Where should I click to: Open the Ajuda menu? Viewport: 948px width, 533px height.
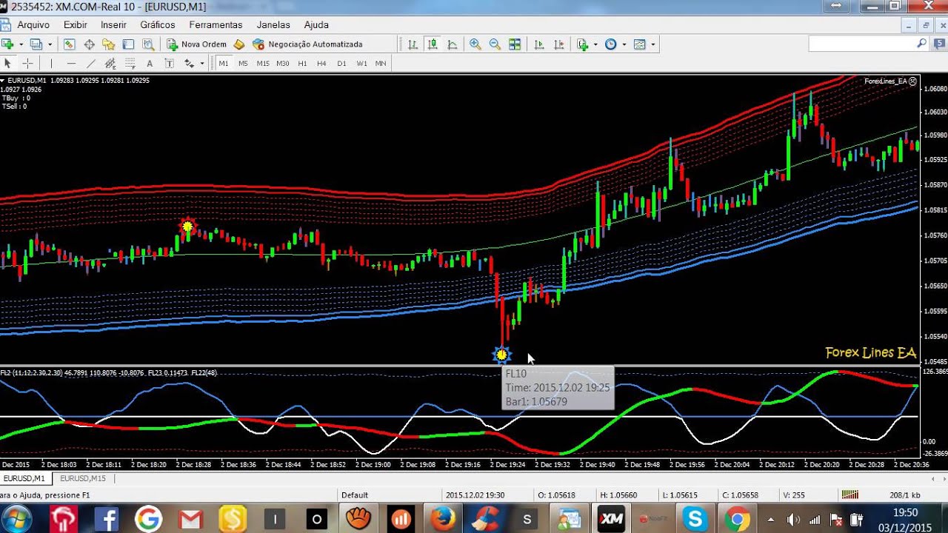(x=316, y=24)
